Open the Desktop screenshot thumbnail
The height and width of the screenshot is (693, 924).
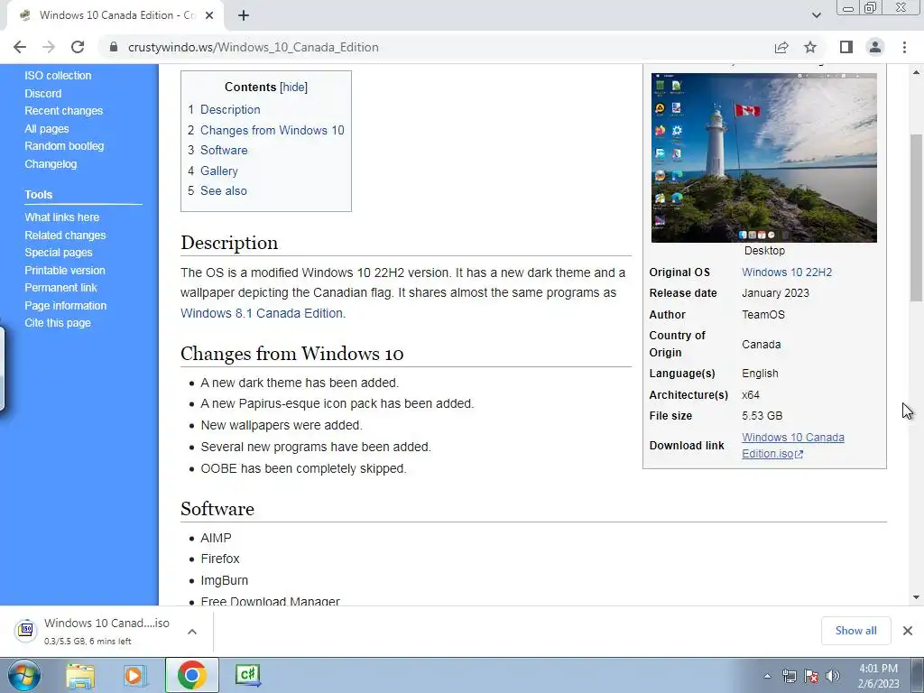coord(763,157)
